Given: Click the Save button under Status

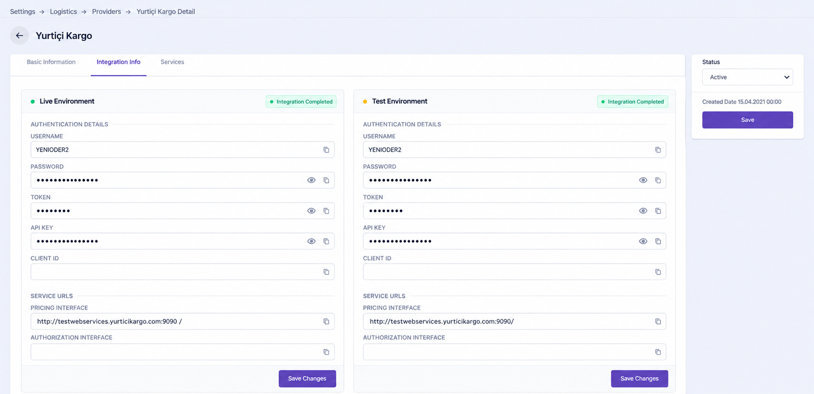Looking at the screenshot, I should (x=748, y=120).
